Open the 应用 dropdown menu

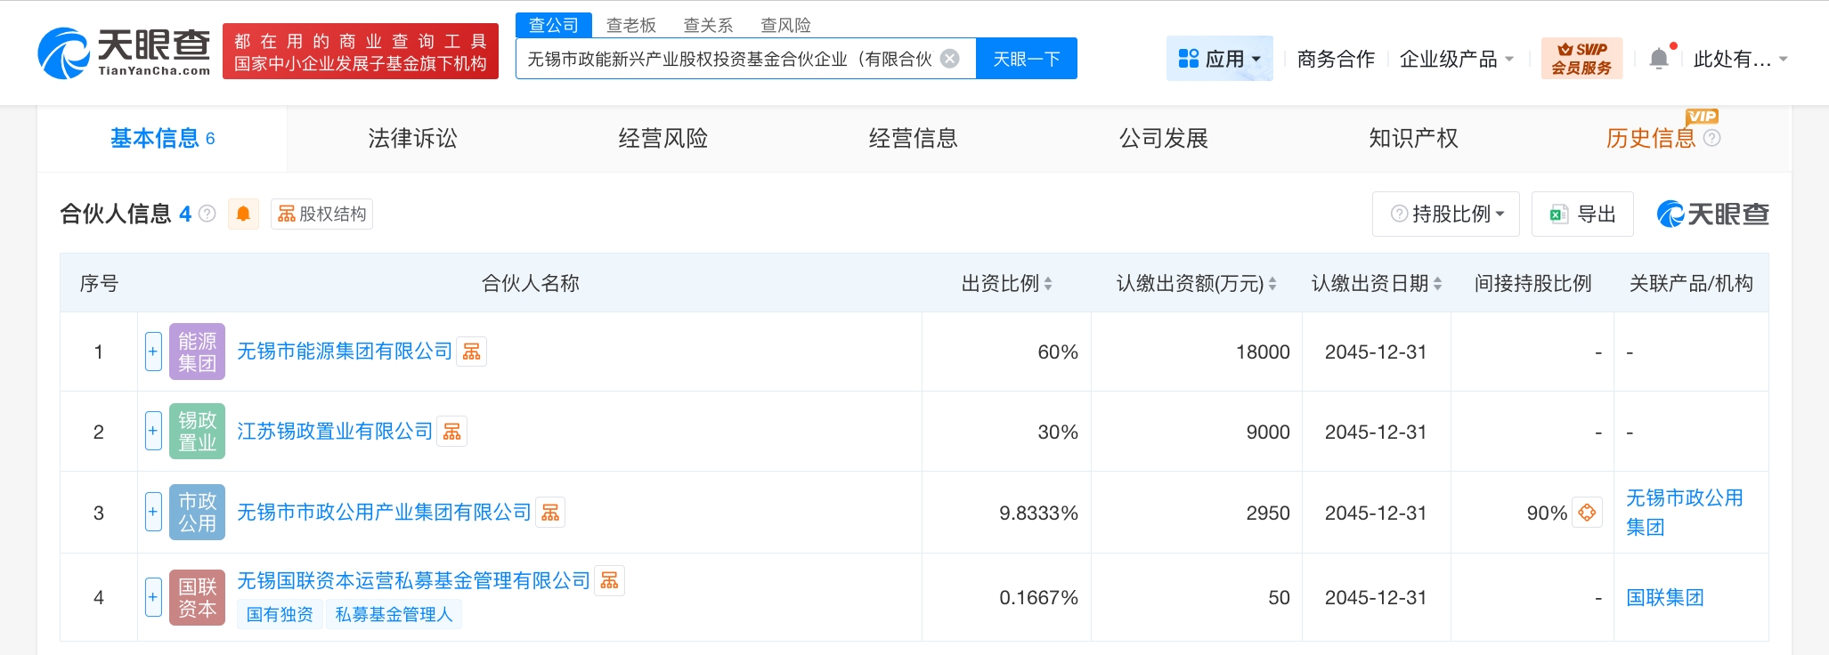1219,59
